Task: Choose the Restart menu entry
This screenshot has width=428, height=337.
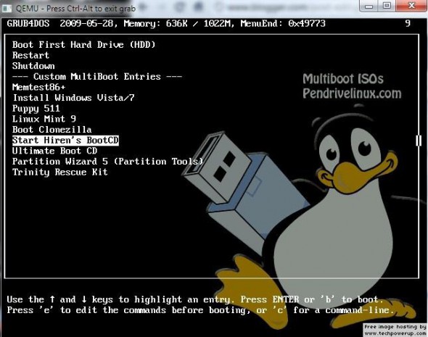Action: [x=30, y=55]
